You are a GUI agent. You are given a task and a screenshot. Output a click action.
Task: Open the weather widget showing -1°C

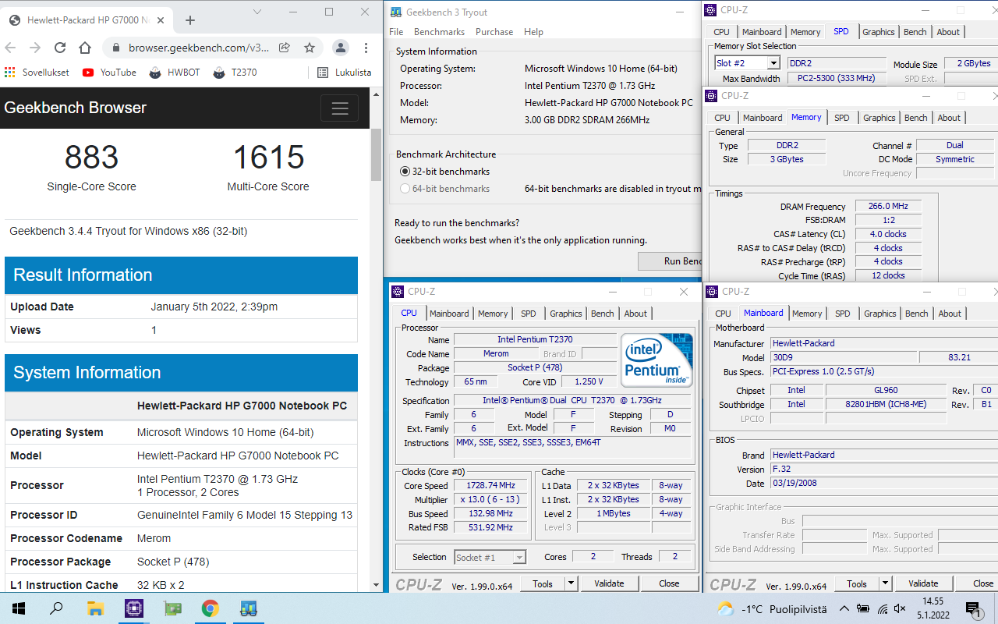[773, 608]
